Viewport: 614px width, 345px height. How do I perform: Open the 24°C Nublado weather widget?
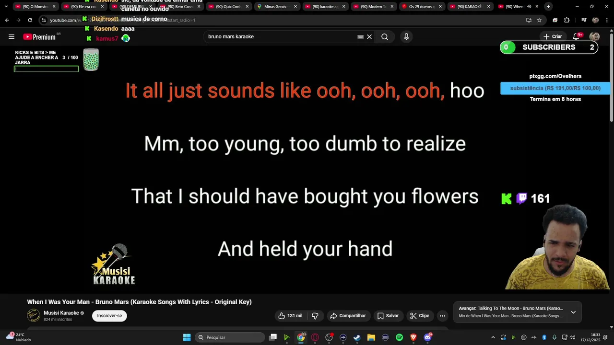18,337
